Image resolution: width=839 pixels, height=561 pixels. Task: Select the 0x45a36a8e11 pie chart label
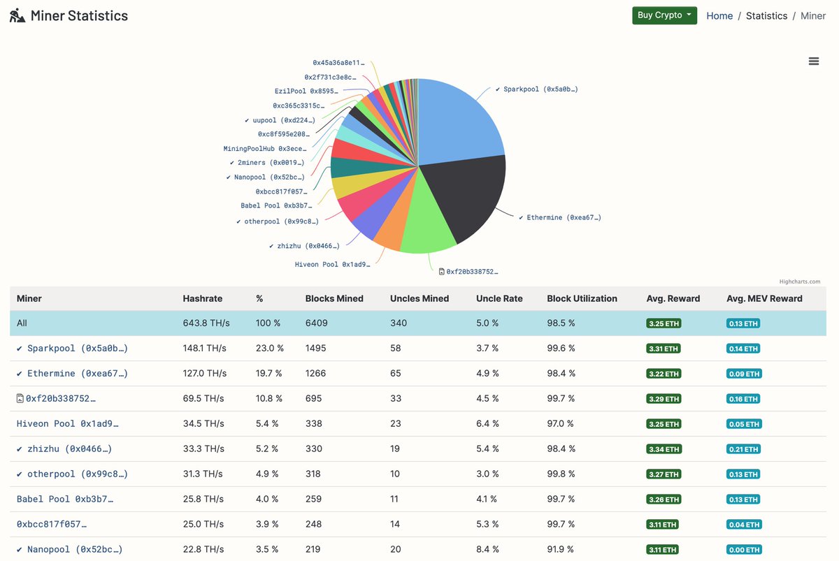(x=338, y=62)
